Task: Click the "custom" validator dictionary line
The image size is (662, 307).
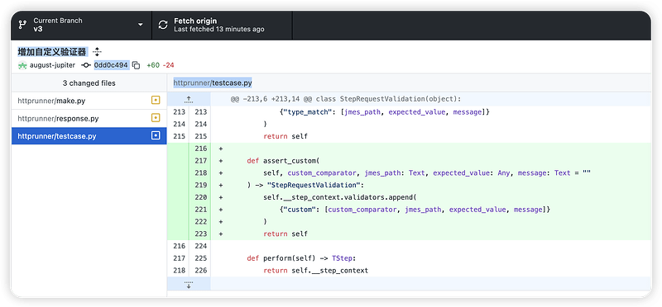Action: pyautogui.click(x=415, y=210)
